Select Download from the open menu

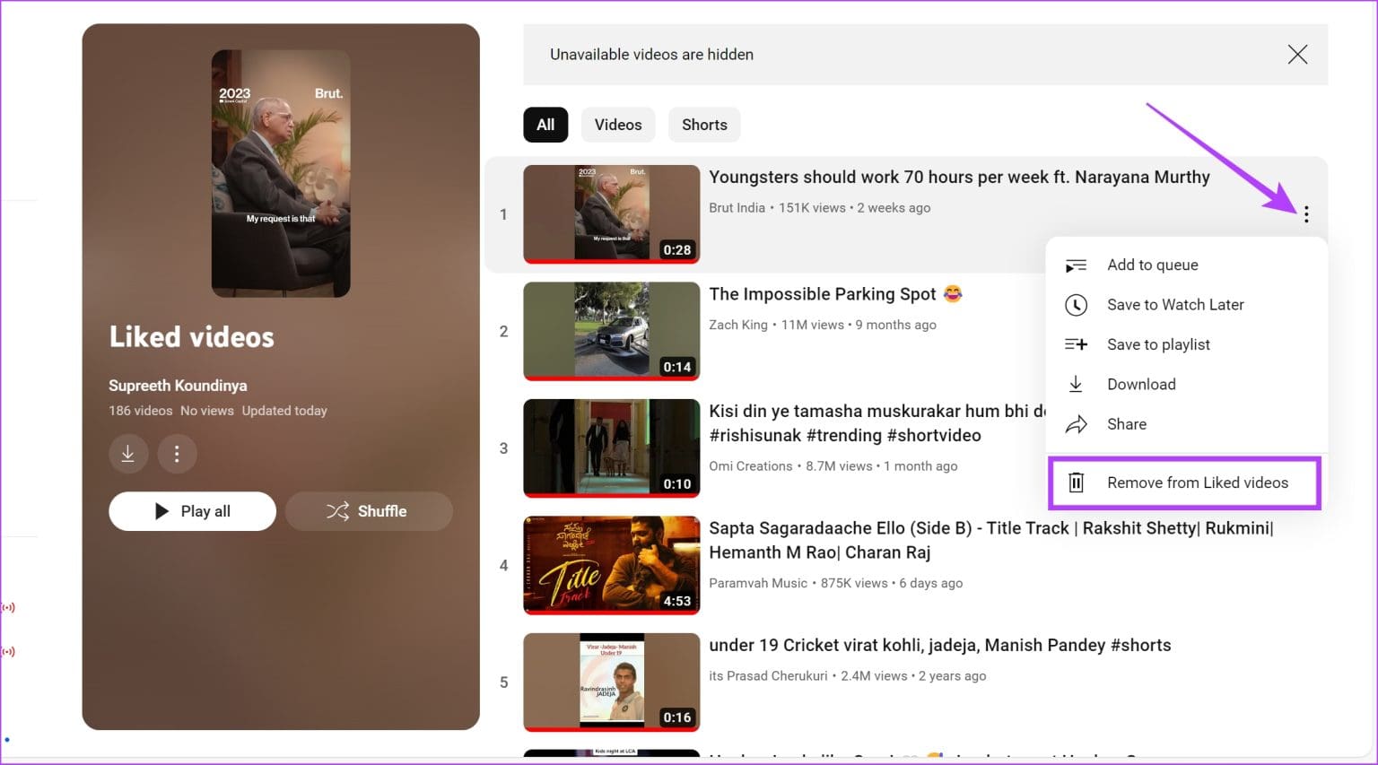tap(1141, 384)
